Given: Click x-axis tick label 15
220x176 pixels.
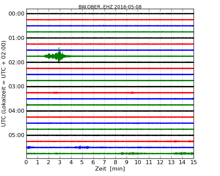Looking at the screenshot, I should coord(194,162).
